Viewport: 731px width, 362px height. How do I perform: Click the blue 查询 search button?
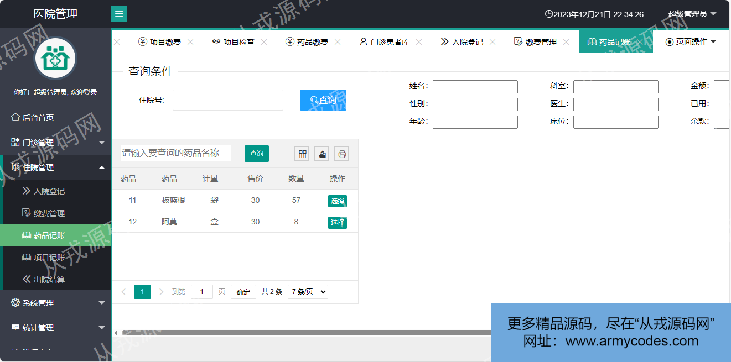323,100
